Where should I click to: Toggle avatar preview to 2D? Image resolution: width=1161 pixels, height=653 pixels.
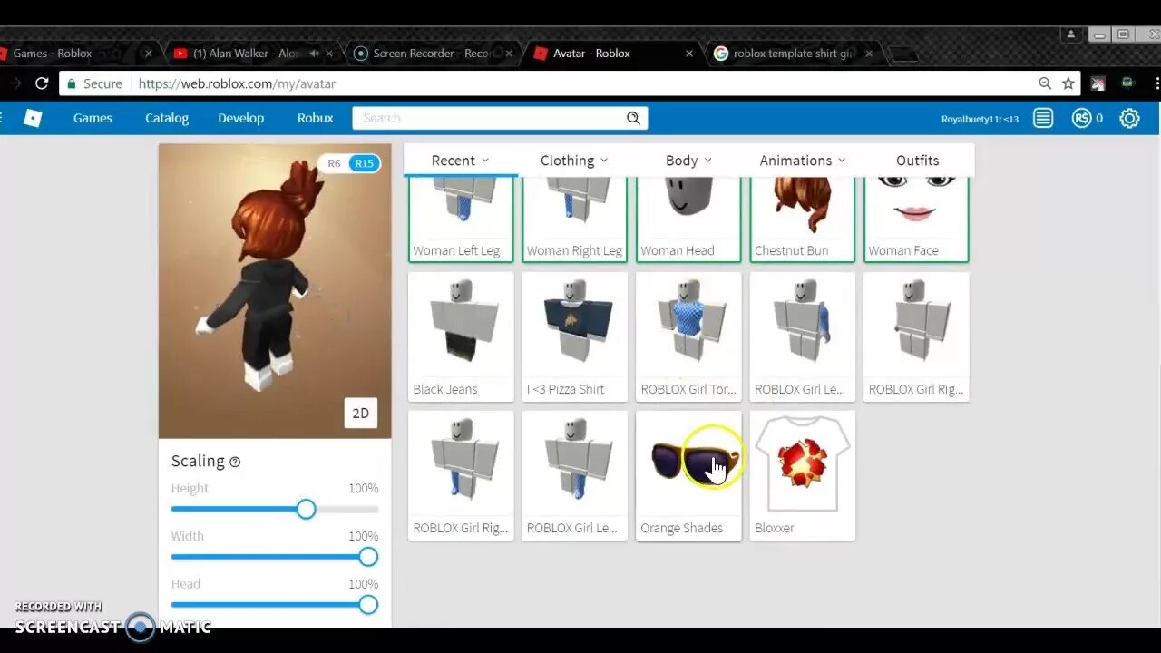[x=360, y=413]
